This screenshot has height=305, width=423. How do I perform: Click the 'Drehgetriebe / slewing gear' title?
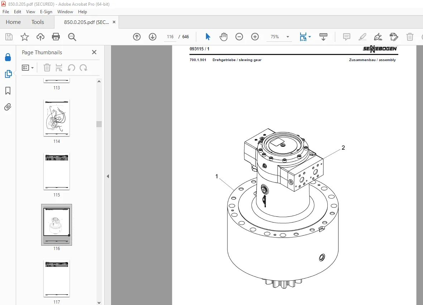point(237,60)
